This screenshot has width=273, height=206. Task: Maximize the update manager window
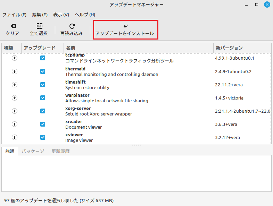pos(257,5)
